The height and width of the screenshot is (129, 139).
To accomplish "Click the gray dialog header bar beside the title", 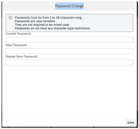I will pos(29,6).
